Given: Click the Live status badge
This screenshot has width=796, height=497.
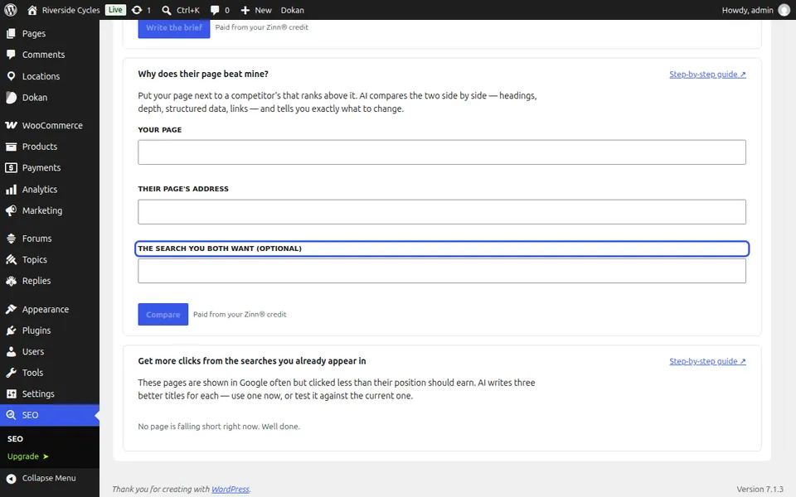Looking at the screenshot, I should 115,10.
